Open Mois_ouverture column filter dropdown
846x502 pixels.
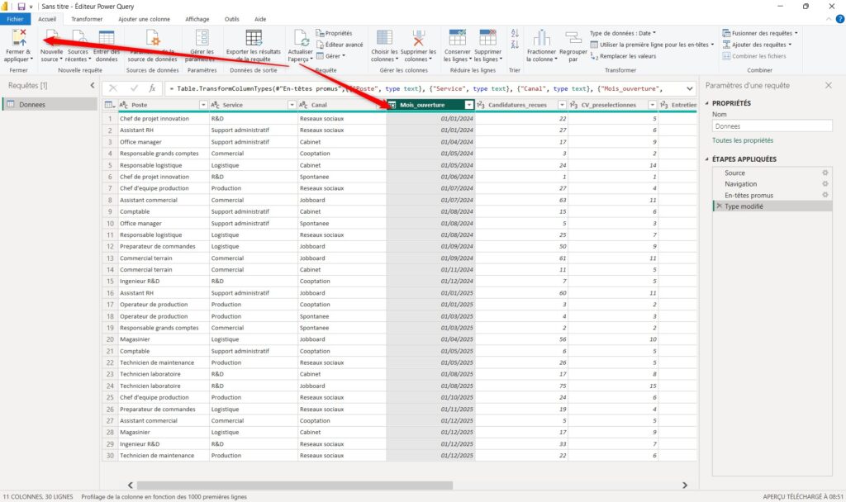(469, 105)
